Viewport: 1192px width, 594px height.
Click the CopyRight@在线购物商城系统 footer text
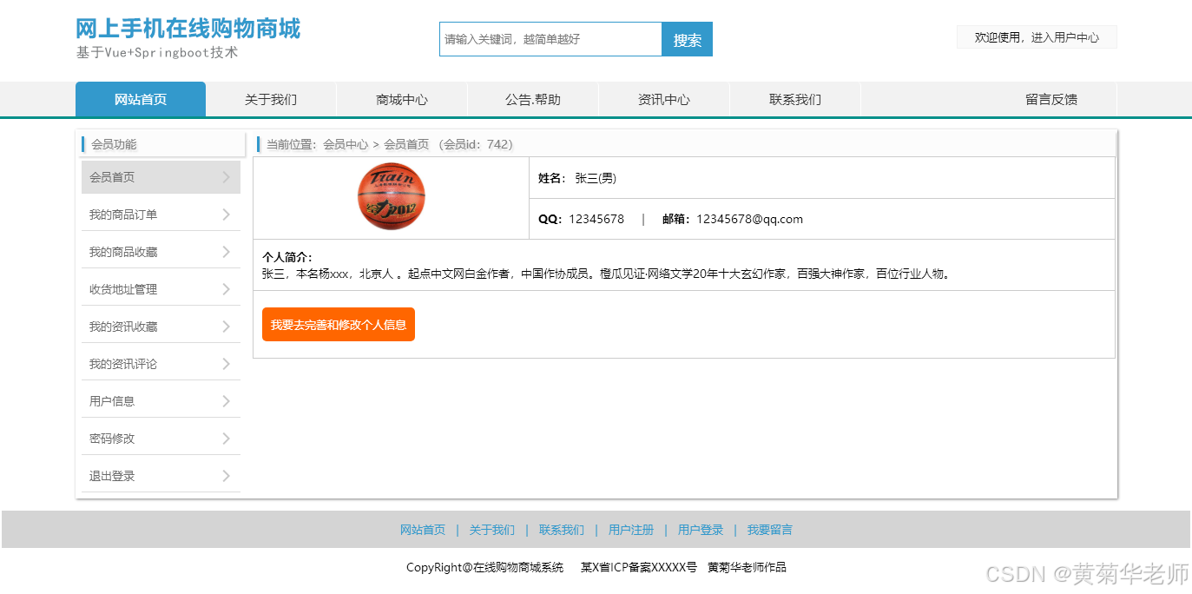tap(484, 567)
